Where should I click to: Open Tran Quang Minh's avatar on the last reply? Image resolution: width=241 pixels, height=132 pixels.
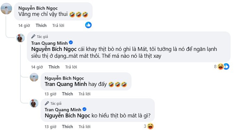[x=34, y=103]
